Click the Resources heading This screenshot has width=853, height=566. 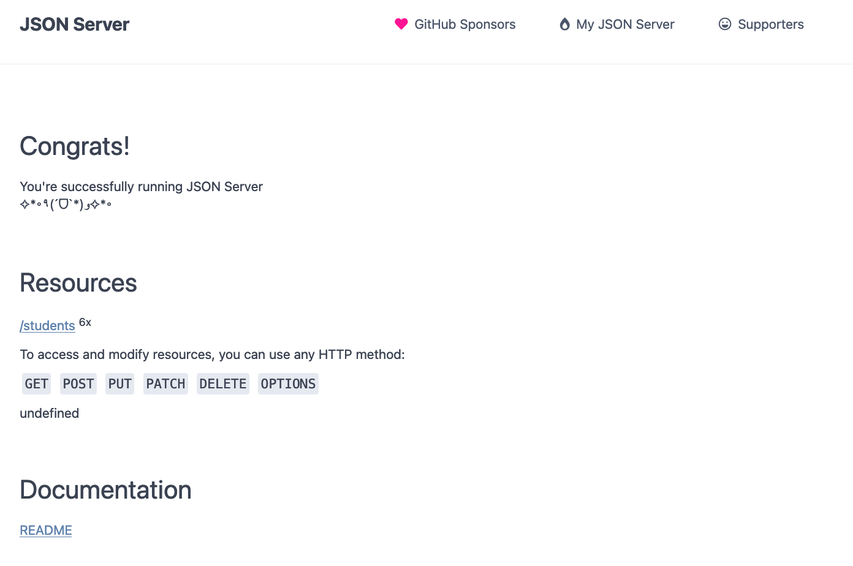pyautogui.click(x=78, y=283)
